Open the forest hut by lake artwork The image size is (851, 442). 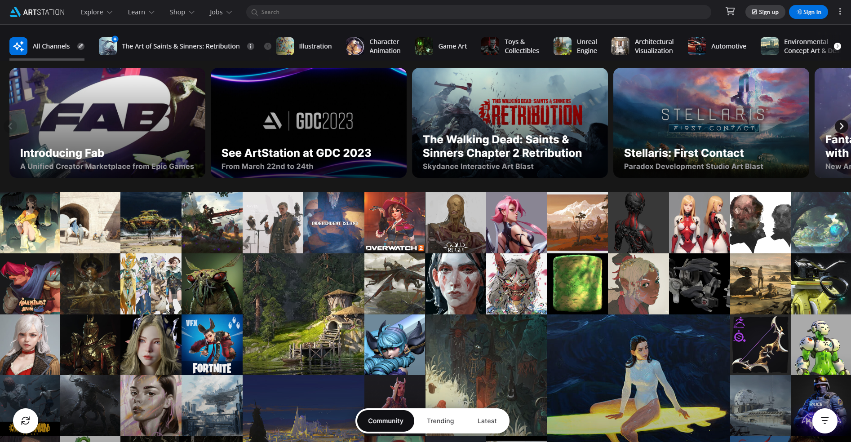point(303,314)
